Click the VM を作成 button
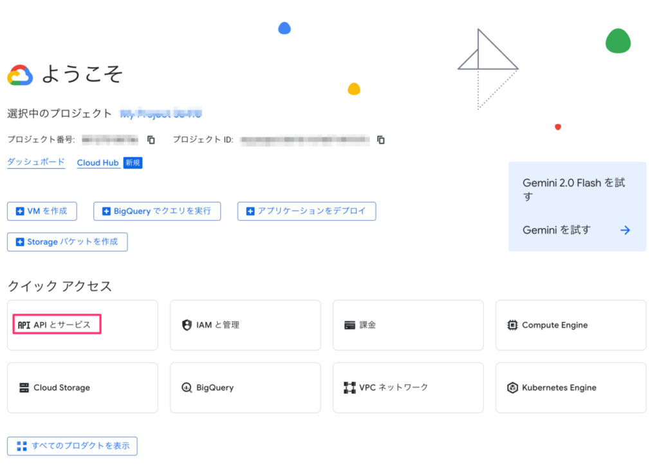Image resolution: width=659 pixels, height=468 pixels. point(42,211)
